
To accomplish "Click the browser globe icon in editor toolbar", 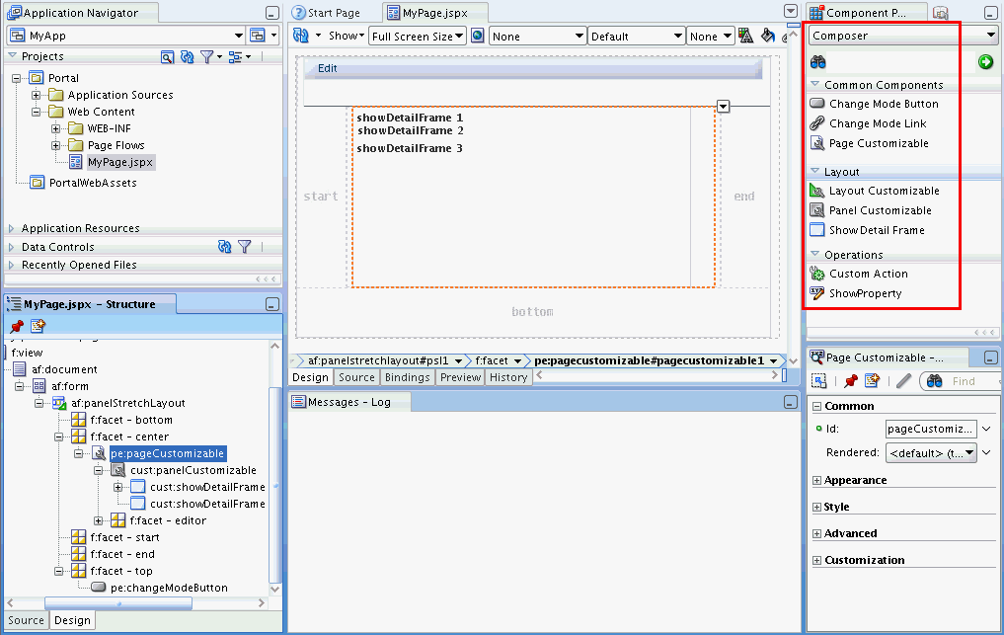I will pos(477,36).
